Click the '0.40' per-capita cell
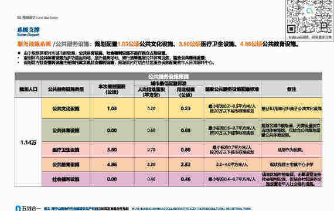The width and height of the screenshot is (334, 211). click(151, 179)
